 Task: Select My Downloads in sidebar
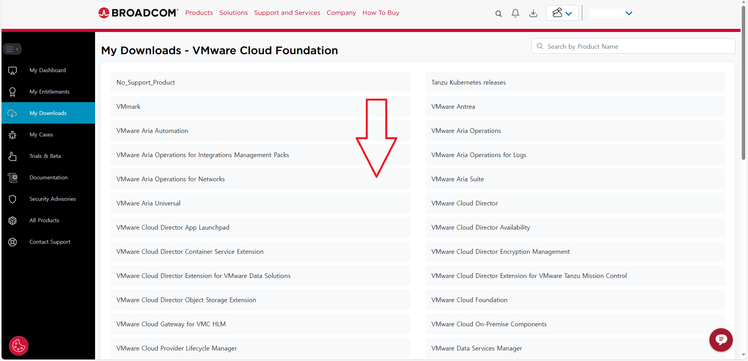(x=48, y=113)
